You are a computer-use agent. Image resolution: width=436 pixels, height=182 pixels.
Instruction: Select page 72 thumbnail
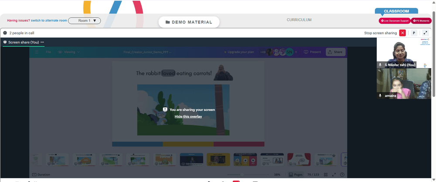272,159
